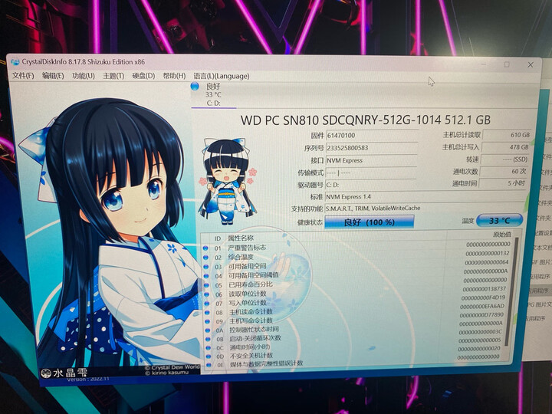Open the 文件(F) menu
Viewport: 552px width, 414px height.
pos(23,75)
